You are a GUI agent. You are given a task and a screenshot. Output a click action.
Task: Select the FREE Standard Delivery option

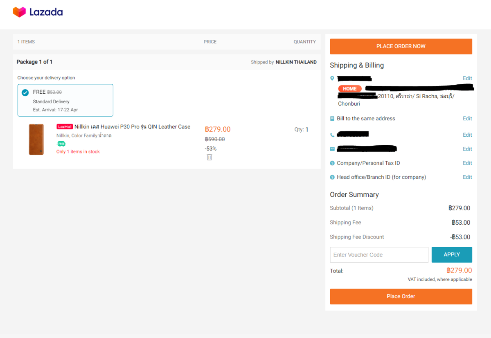point(65,100)
